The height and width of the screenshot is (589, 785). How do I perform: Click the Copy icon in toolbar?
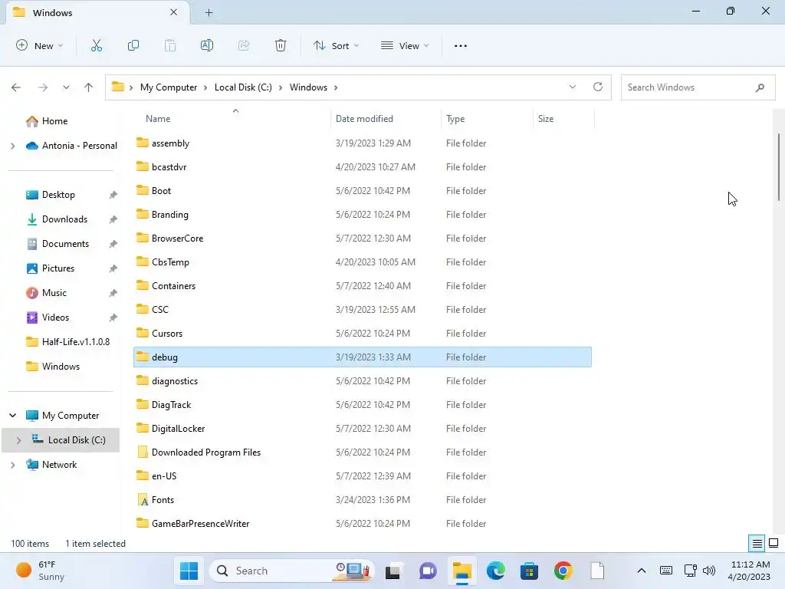tap(133, 45)
